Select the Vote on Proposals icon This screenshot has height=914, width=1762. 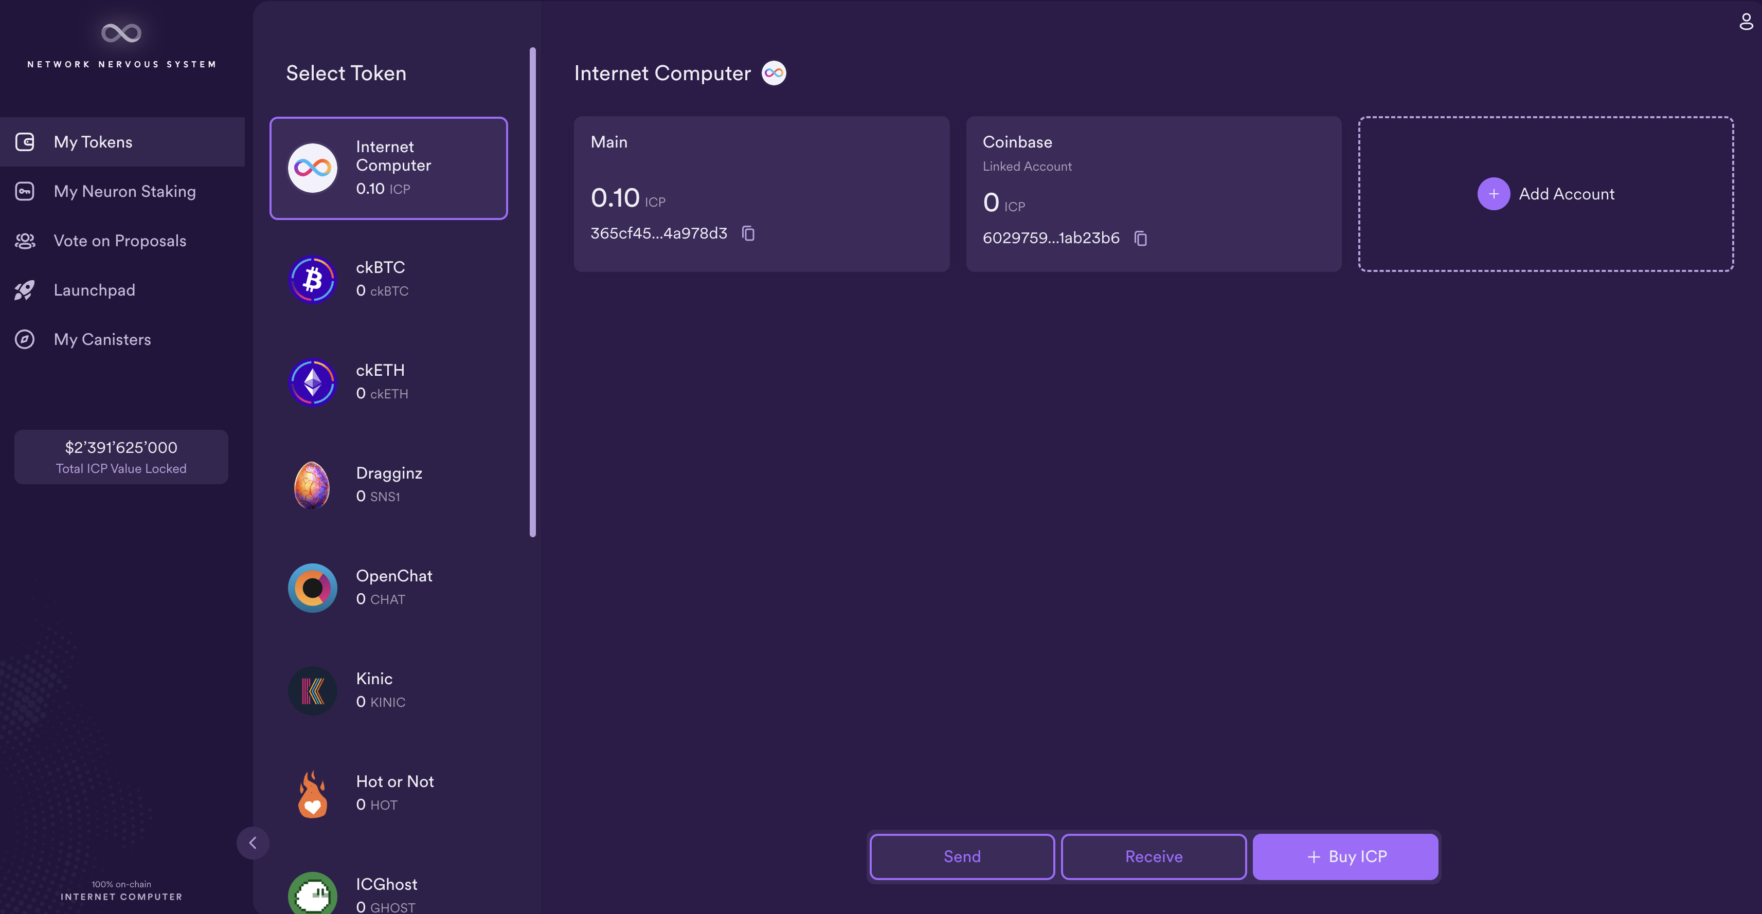pyautogui.click(x=26, y=241)
